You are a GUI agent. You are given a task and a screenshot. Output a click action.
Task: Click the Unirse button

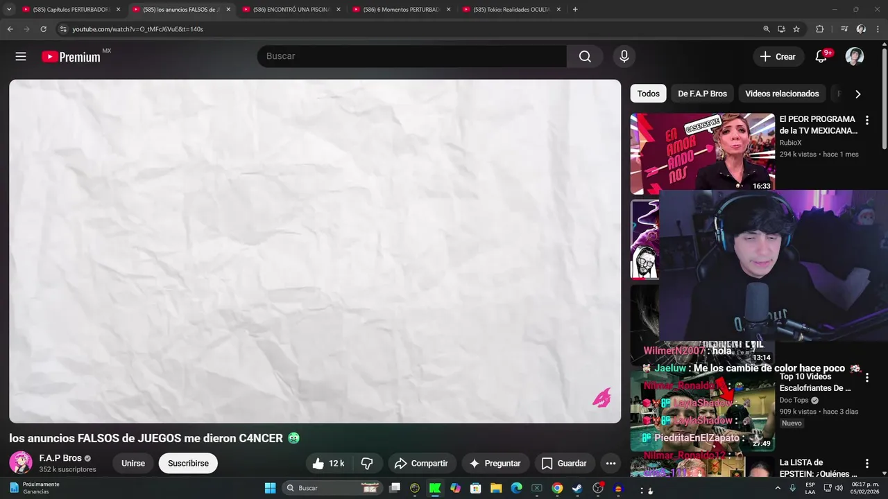pyautogui.click(x=133, y=464)
